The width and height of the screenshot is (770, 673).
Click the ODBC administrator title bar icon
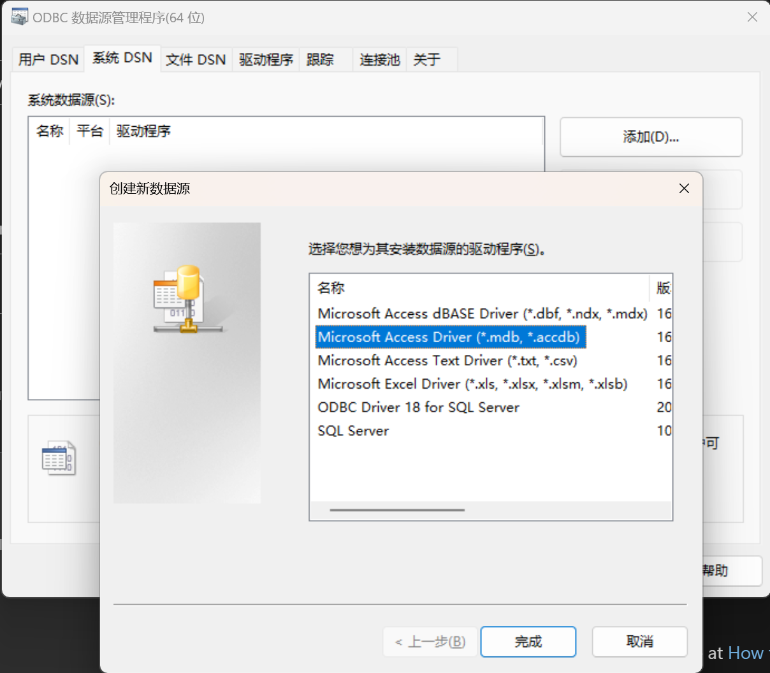click(20, 17)
